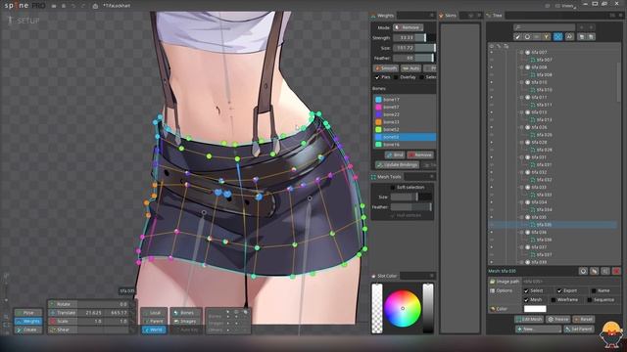Screen dimensions: 627x352
Task: Open the Weights panel tab
Action: [383, 16]
